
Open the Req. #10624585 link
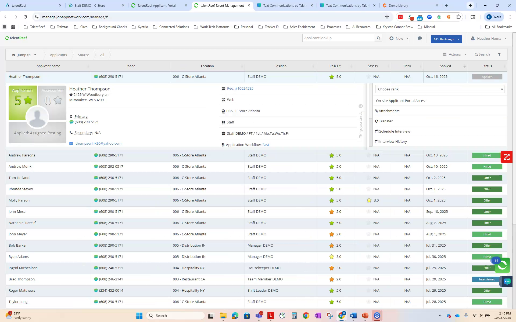(240, 88)
